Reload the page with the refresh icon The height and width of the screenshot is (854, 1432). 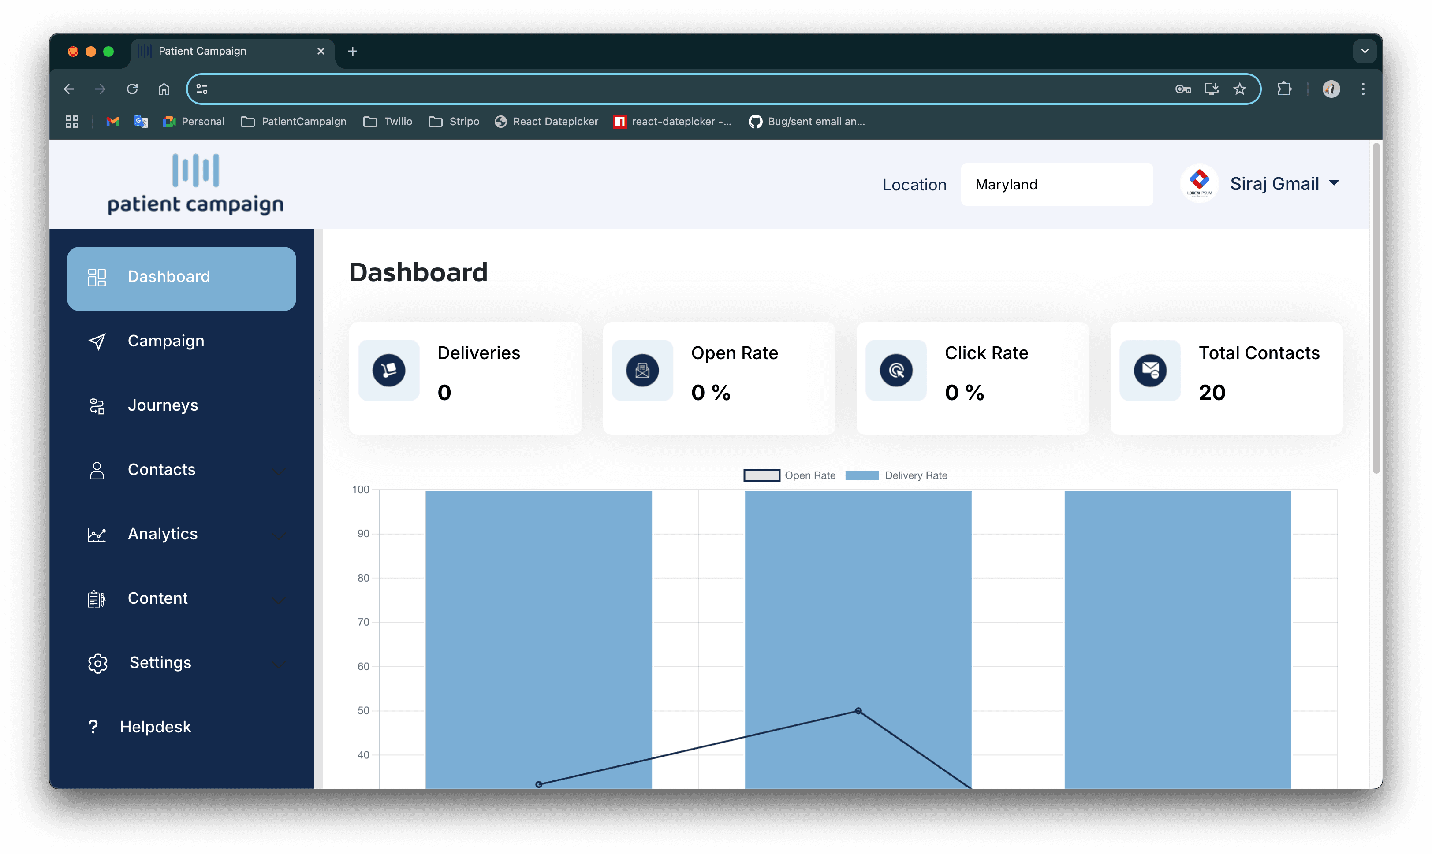click(x=132, y=89)
